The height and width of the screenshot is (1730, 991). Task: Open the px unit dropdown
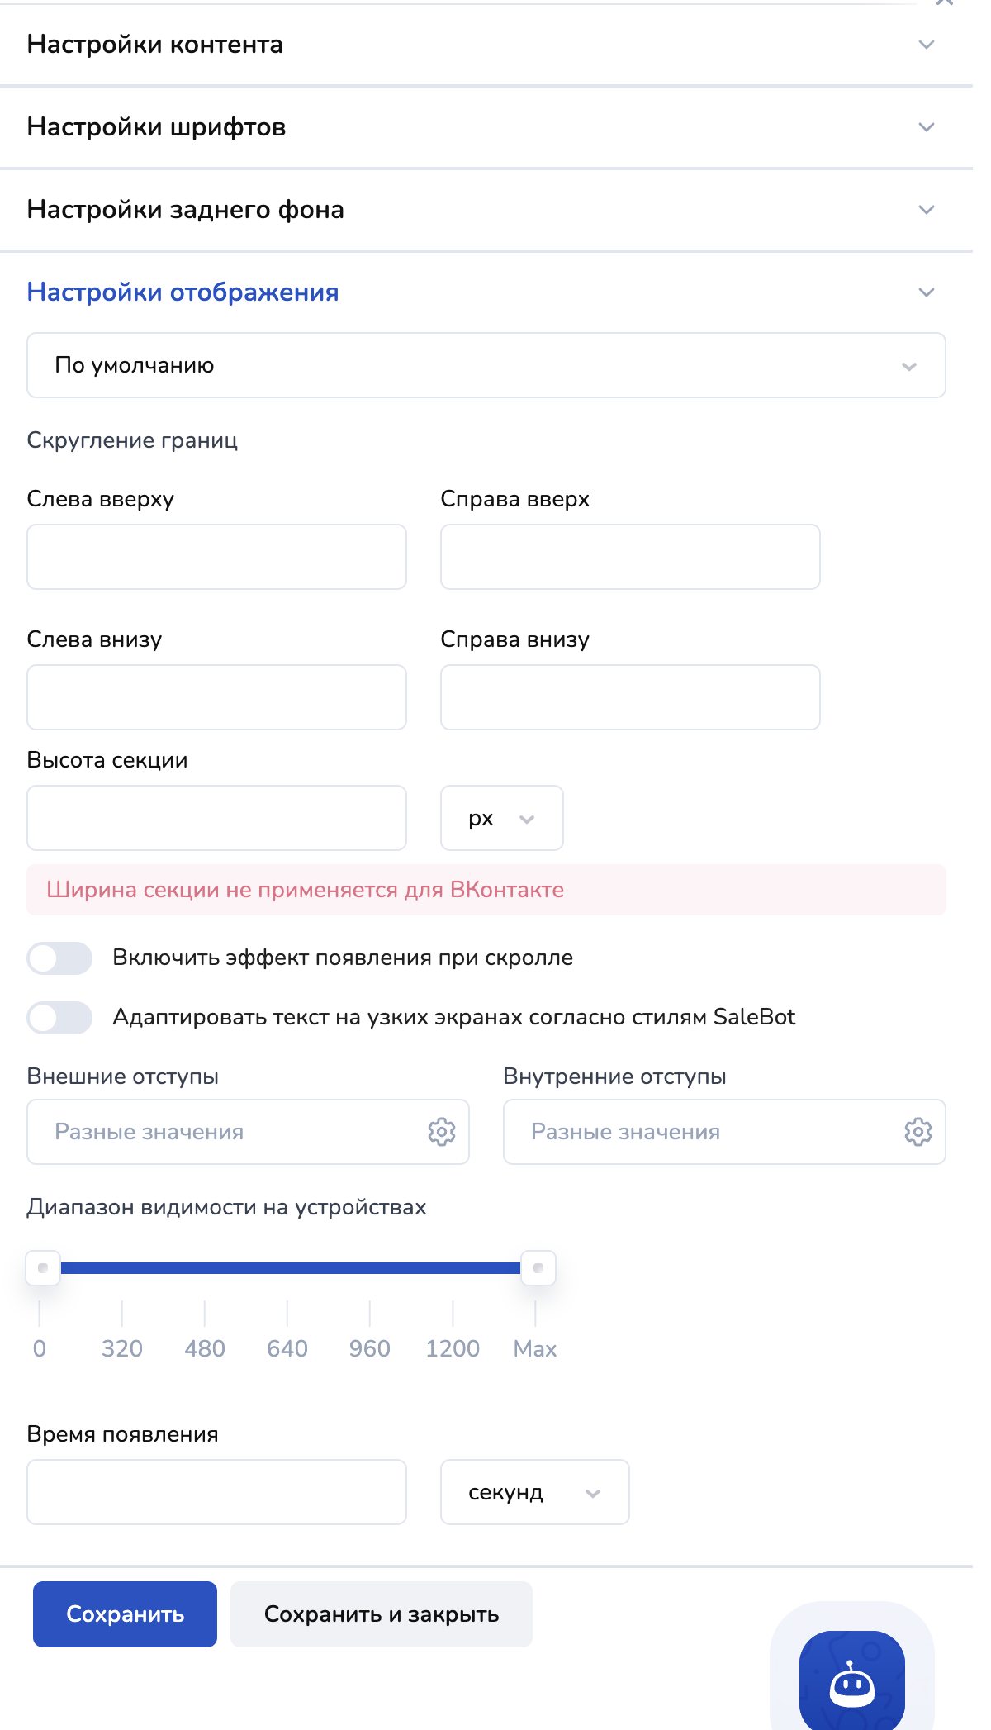click(x=501, y=818)
